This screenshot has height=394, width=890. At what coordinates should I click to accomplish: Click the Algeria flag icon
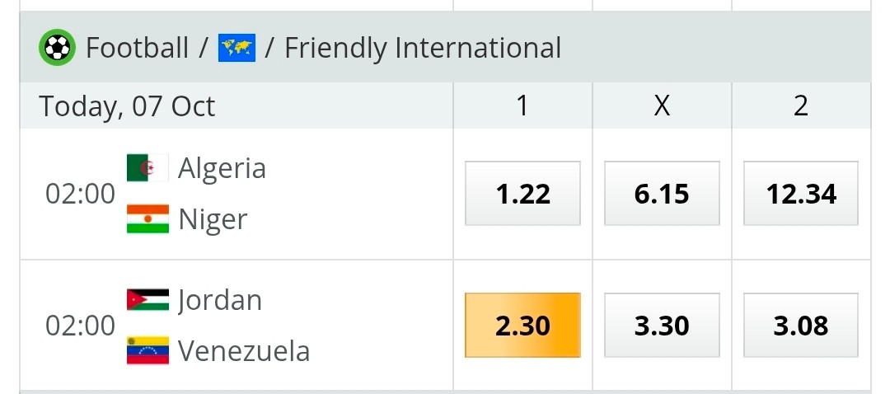click(148, 167)
